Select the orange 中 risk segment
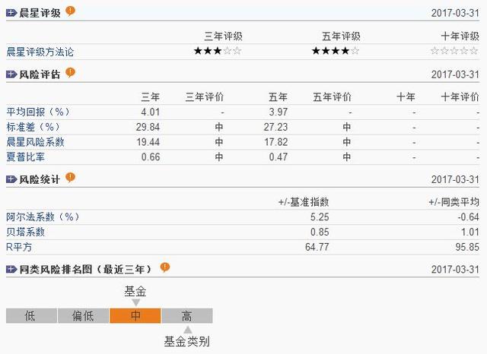487x354 pixels. 135,316
